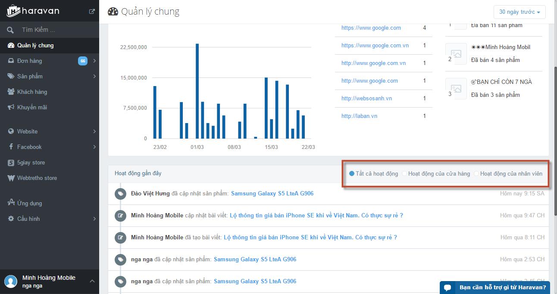Open the 30 ngày trước dropdown

519,12
